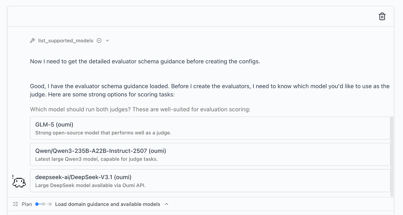The width and height of the screenshot is (403, 215).
Task: Click the list_supported_models label
Action: pos(66,41)
